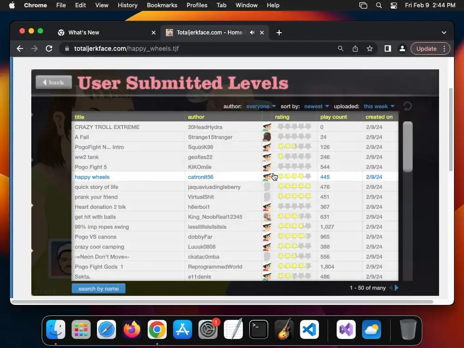
Task: Select the quick story of life level
Action: (235, 187)
